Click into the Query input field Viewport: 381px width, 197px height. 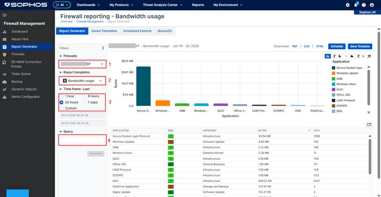82,141
